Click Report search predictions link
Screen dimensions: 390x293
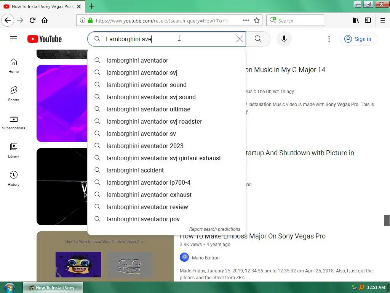[215, 229]
